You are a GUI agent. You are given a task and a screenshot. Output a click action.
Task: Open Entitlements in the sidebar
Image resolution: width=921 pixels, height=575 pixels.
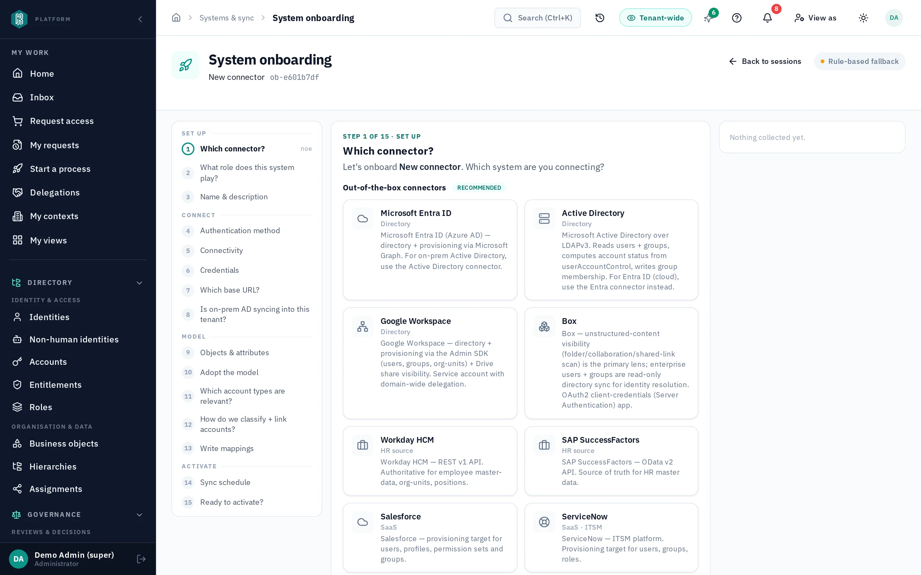78,385
